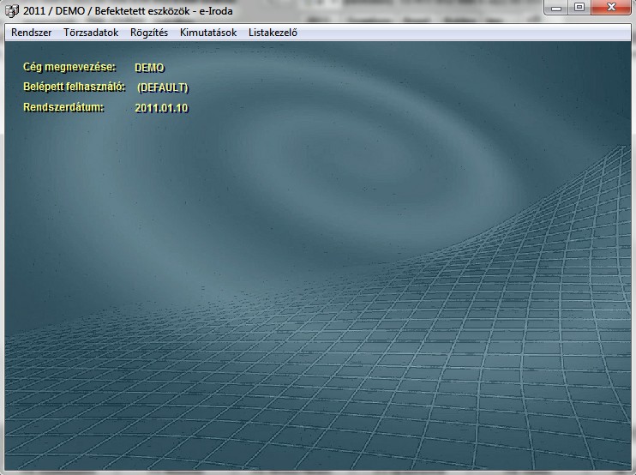Click the window title text '2011 / DEMO'
This screenshot has width=636, height=475.
point(51,9)
